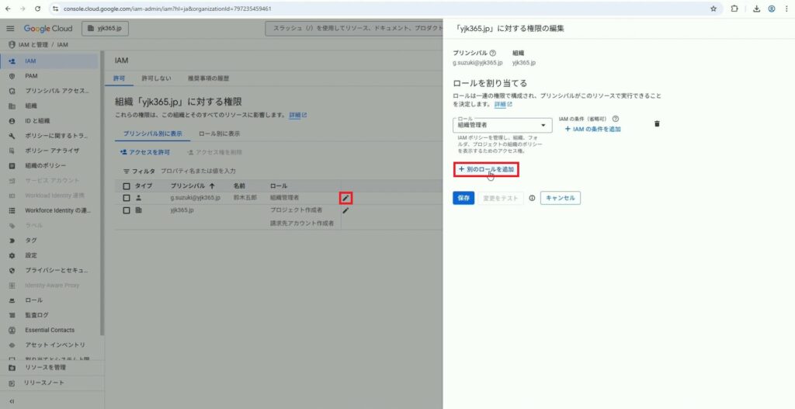Toggle the select-all checkbox in table header
The image size is (795, 409).
127,186
